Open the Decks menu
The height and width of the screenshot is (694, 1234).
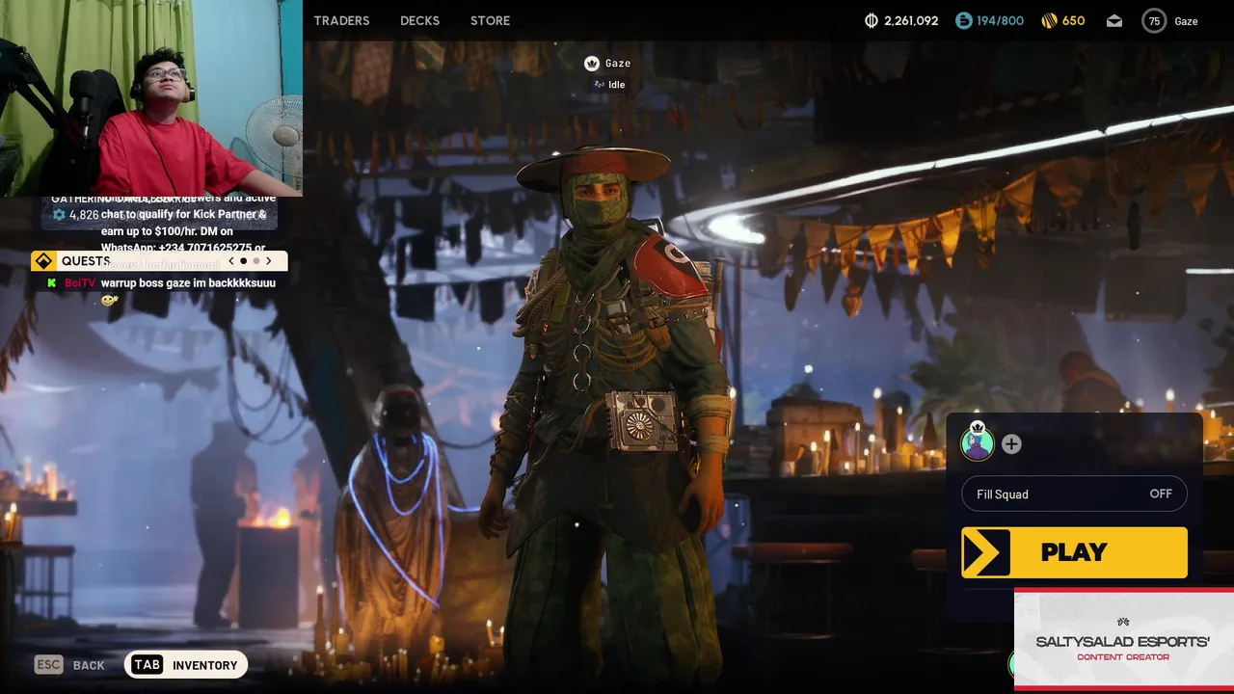click(419, 20)
